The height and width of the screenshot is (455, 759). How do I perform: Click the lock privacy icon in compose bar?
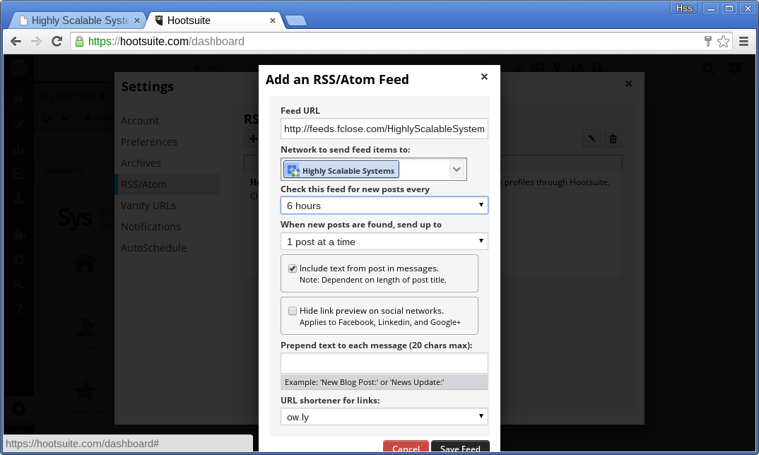[596, 67]
